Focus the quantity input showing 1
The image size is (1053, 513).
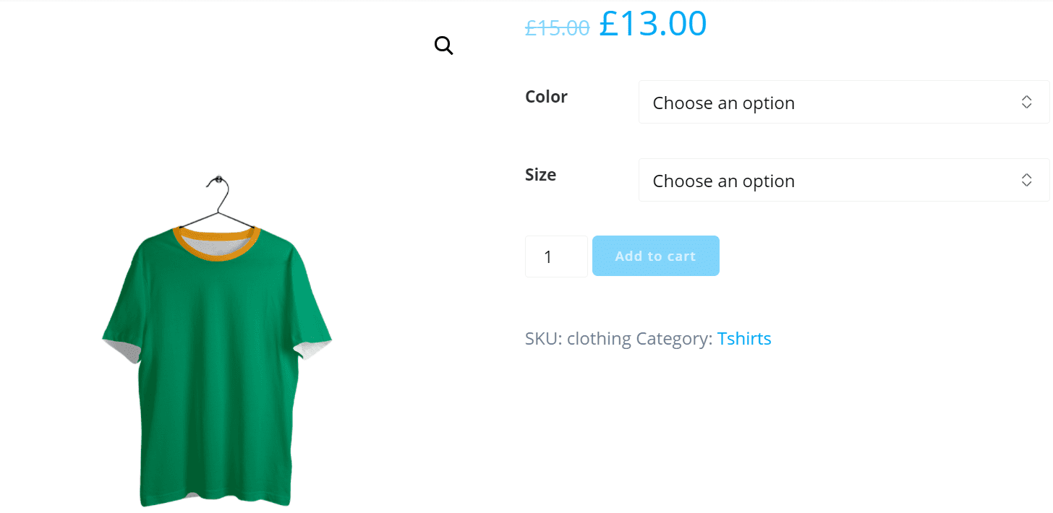point(556,256)
